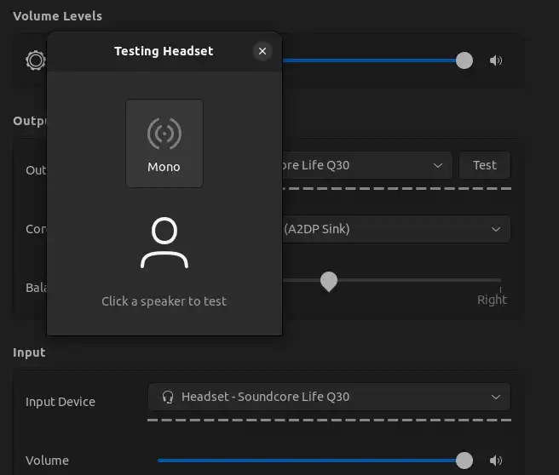Click the Test button for output device
Viewport: 559px width, 475px height.
pyautogui.click(x=485, y=165)
